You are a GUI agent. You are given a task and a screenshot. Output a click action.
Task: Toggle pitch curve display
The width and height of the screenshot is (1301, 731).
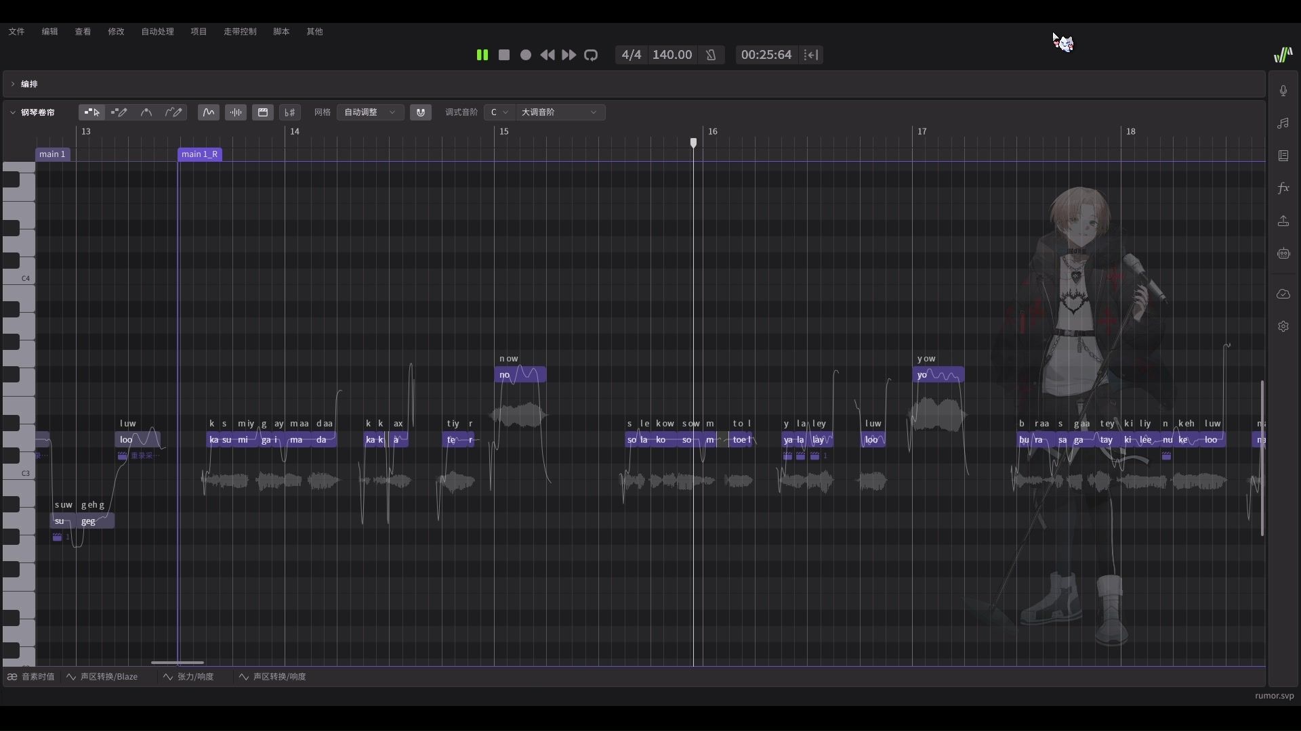(x=209, y=112)
